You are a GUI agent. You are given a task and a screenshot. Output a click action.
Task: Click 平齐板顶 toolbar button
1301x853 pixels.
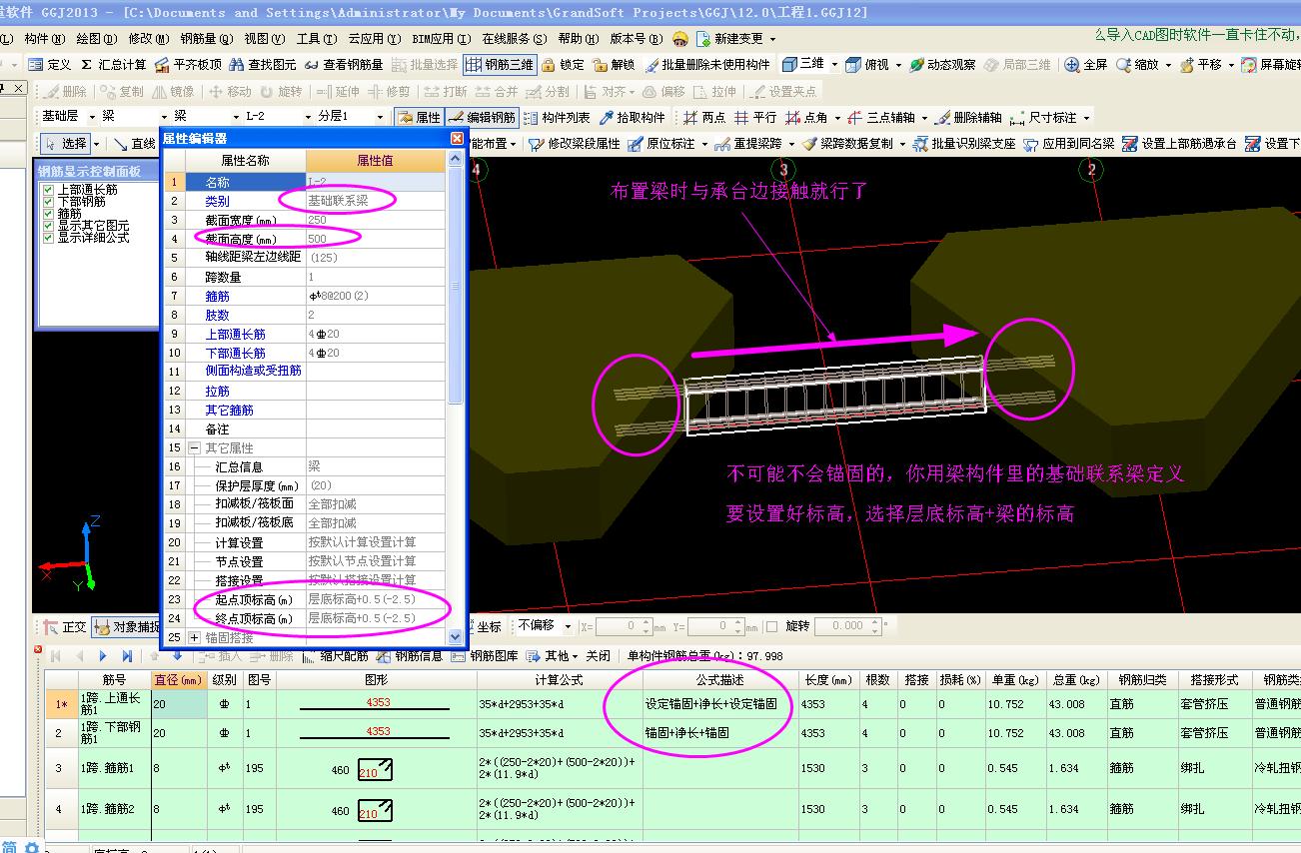[188, 64]
